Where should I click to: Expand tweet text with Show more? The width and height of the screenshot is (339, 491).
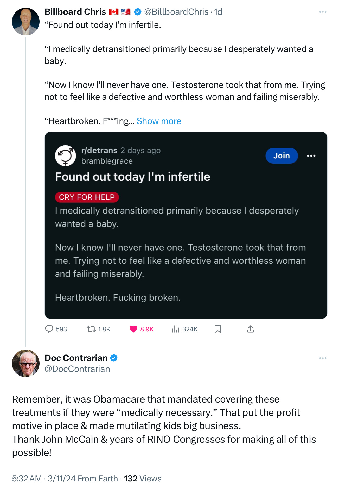[x=159, y=121]
